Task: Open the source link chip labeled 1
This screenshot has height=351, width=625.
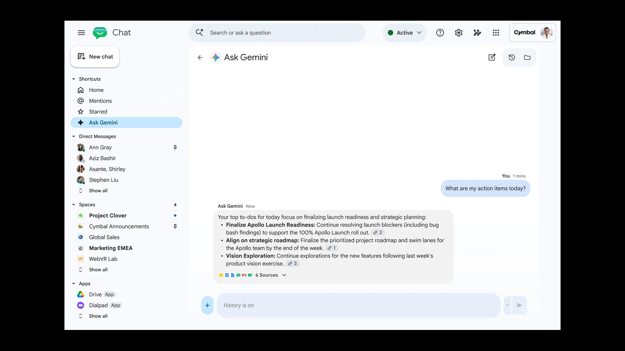Action: pos(332,248)
